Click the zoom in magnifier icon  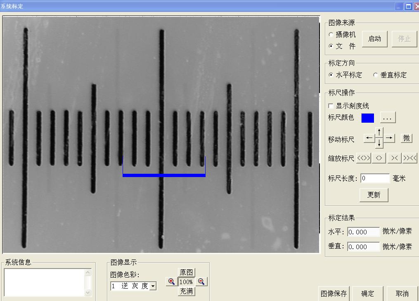(x=171, y=282)
